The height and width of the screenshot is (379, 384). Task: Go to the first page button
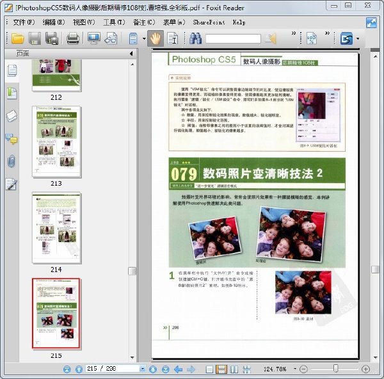67,369
